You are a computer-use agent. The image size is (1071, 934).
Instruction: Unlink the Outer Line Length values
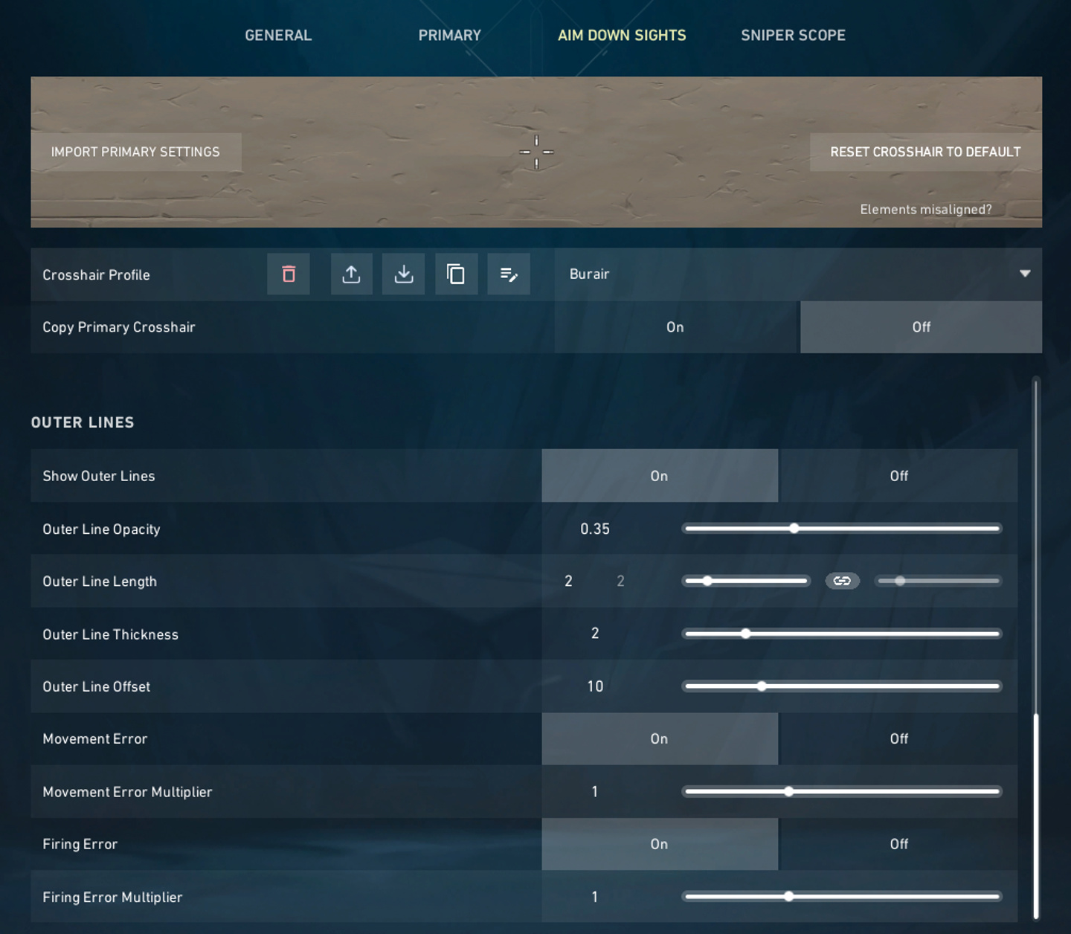[x=842, y=581]
